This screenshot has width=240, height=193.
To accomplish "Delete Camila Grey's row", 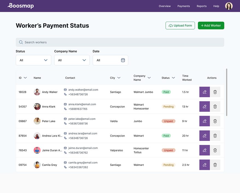I will [215, 165].
